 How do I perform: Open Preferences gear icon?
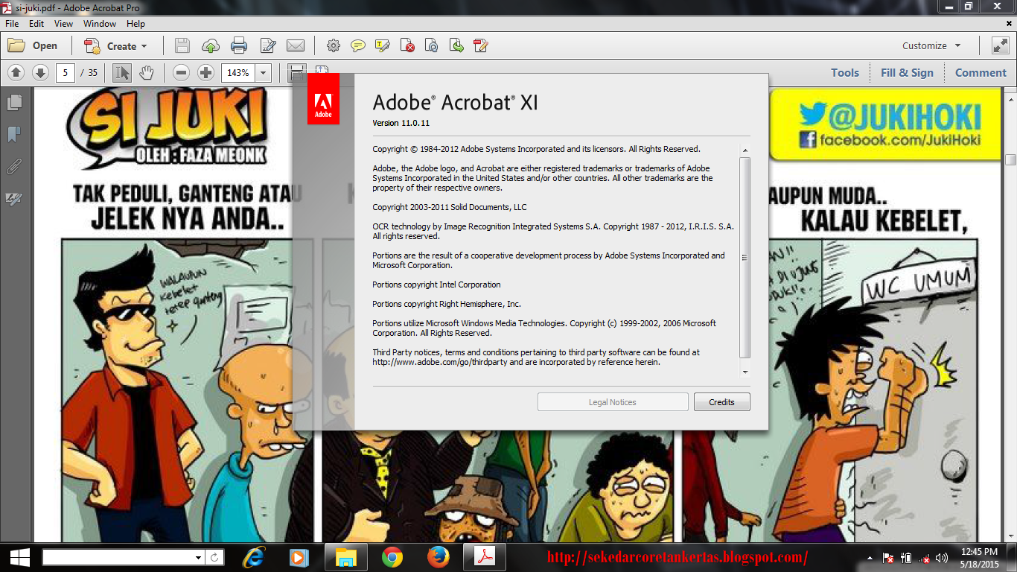coord(334,45)
